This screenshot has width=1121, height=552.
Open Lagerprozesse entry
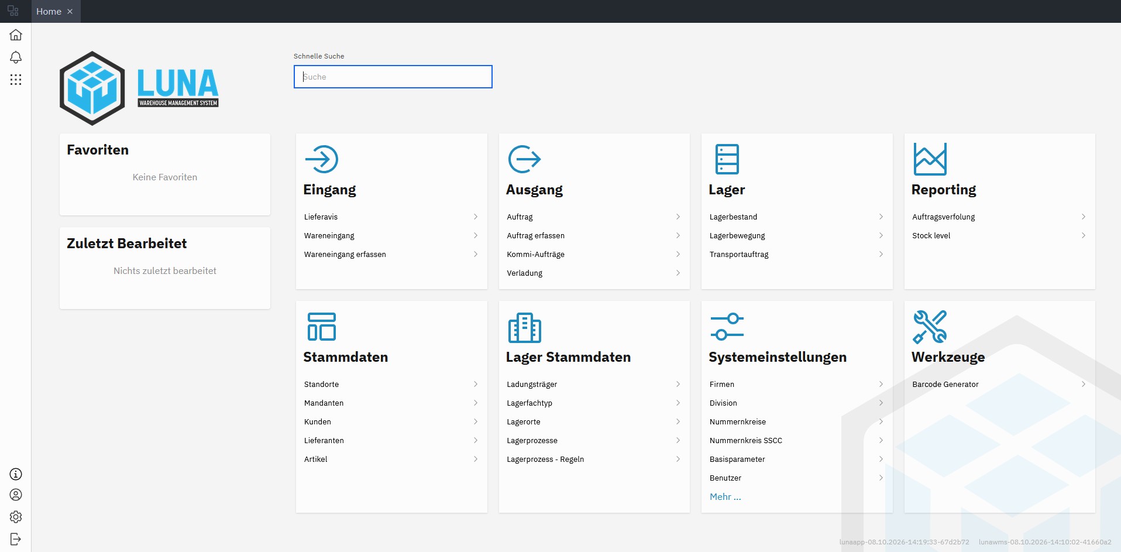tap(594, 440)
